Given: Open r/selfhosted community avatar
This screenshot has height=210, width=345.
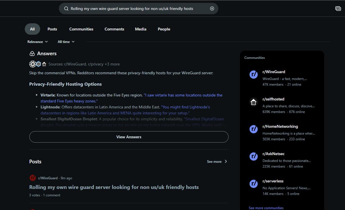Looking at the screenshot, I should (253, 102).
